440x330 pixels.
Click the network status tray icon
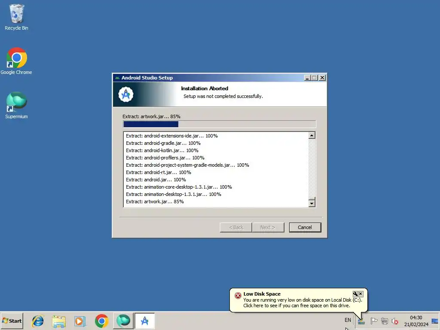click(385, 321)
